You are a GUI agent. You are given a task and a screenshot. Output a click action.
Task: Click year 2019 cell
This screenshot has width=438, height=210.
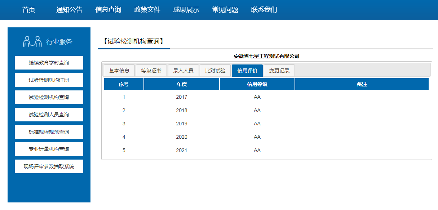(182, 124)
